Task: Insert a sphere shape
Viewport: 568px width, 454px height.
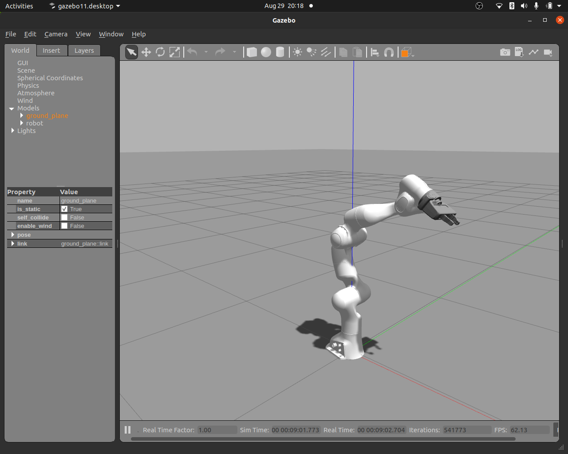Action: tap(266, 52)
